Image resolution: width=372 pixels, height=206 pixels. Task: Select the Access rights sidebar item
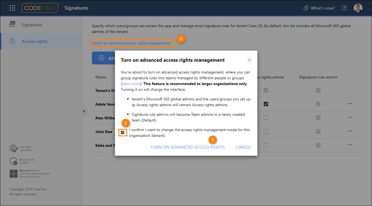tap(41, 41)
